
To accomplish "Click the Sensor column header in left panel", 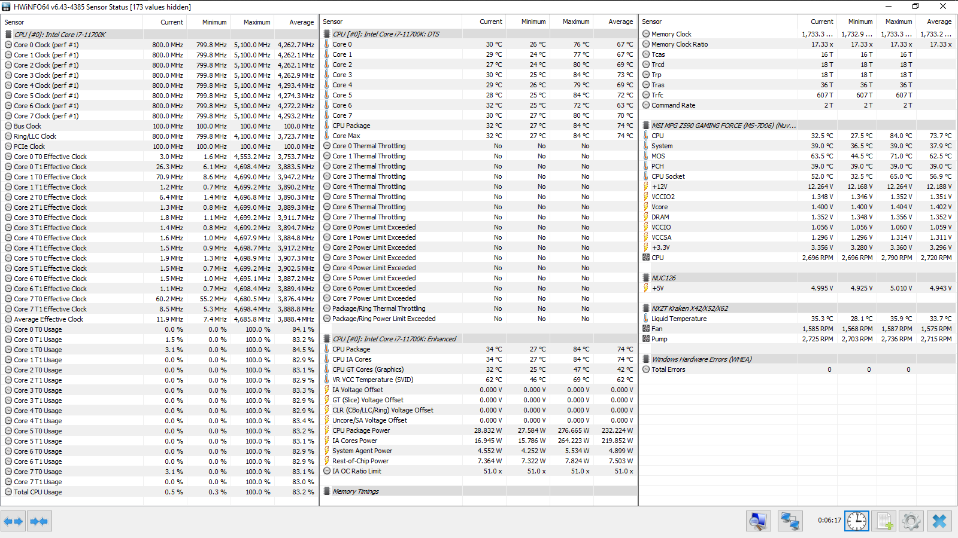I will [x=72, y=22].
